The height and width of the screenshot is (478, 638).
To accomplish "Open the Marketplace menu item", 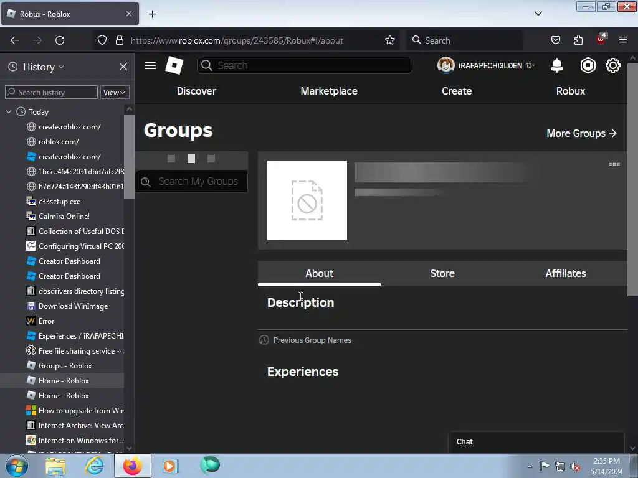I will pyautogui.click(x=329, y=91).
